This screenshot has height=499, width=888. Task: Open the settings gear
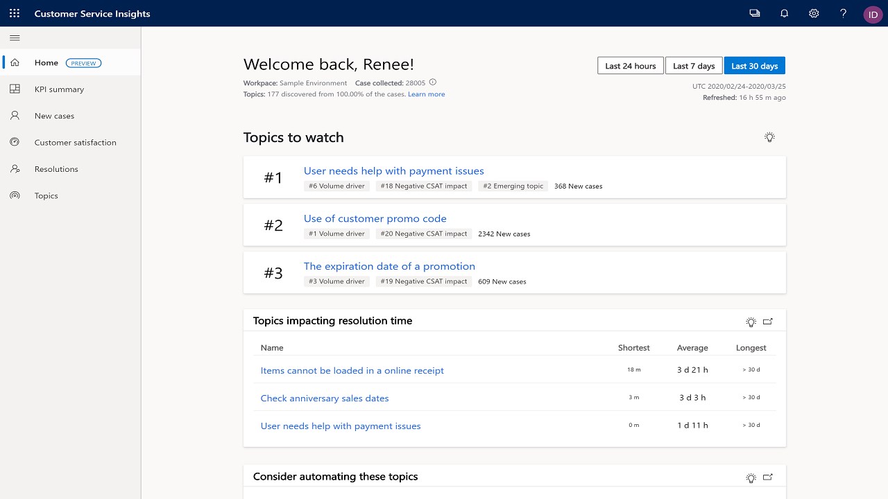coord(814,13)
